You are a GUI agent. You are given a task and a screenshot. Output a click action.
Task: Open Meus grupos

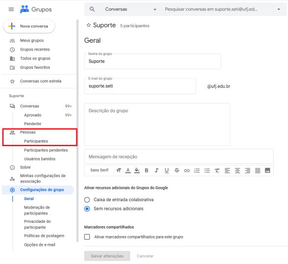(x=32, y=41)
